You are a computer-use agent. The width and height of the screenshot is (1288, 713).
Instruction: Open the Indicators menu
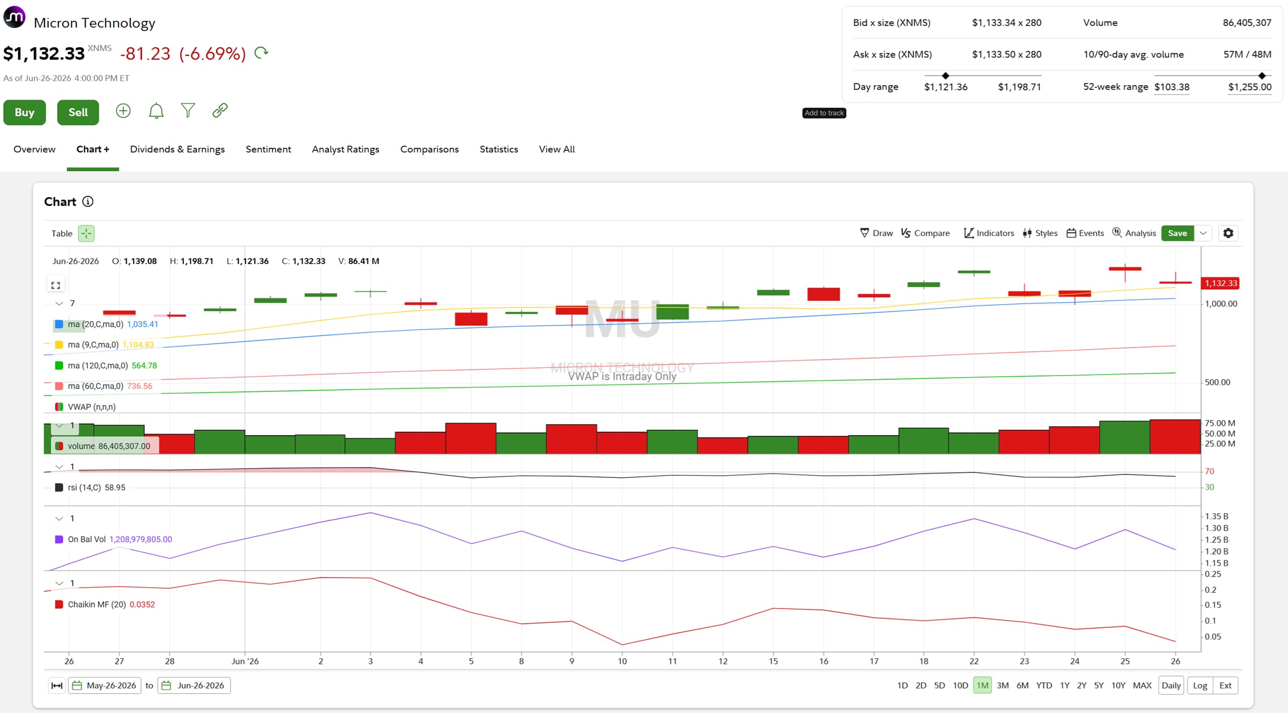click(989, 233)
